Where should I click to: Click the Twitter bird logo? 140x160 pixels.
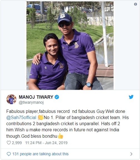[131, 97]
